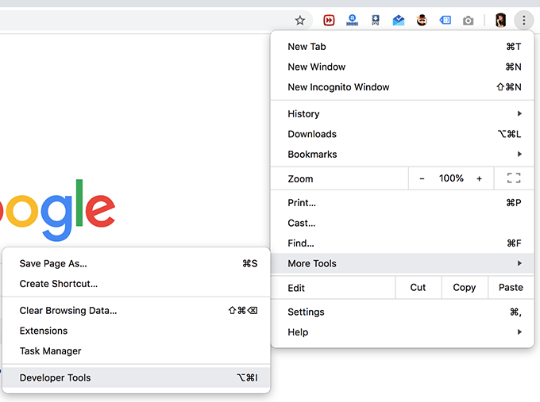The image size is (540, 402).
Task: Choose Create Shortcut...
Action: (136, 284)
